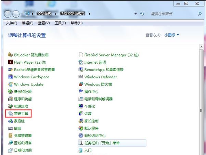Click the 电源选项 icon

pyautogui.click(x=10, y=106)
